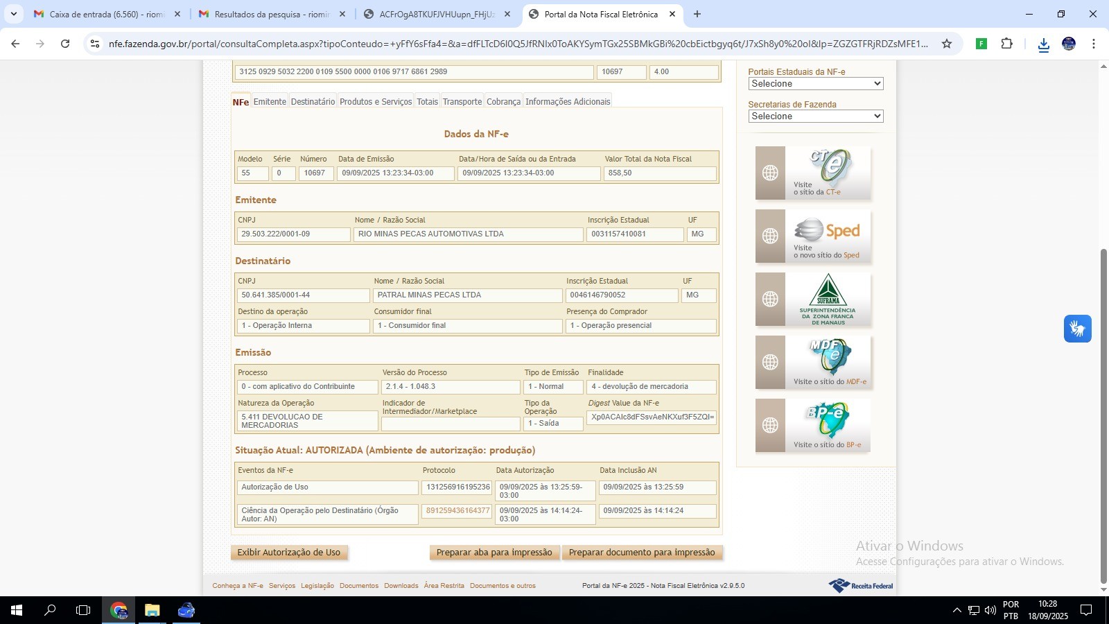The width and height of the screenshot is (1109, 624).
Task: Expand the Secretarias de Fazenda dropdown
Action: click(815, 116)
